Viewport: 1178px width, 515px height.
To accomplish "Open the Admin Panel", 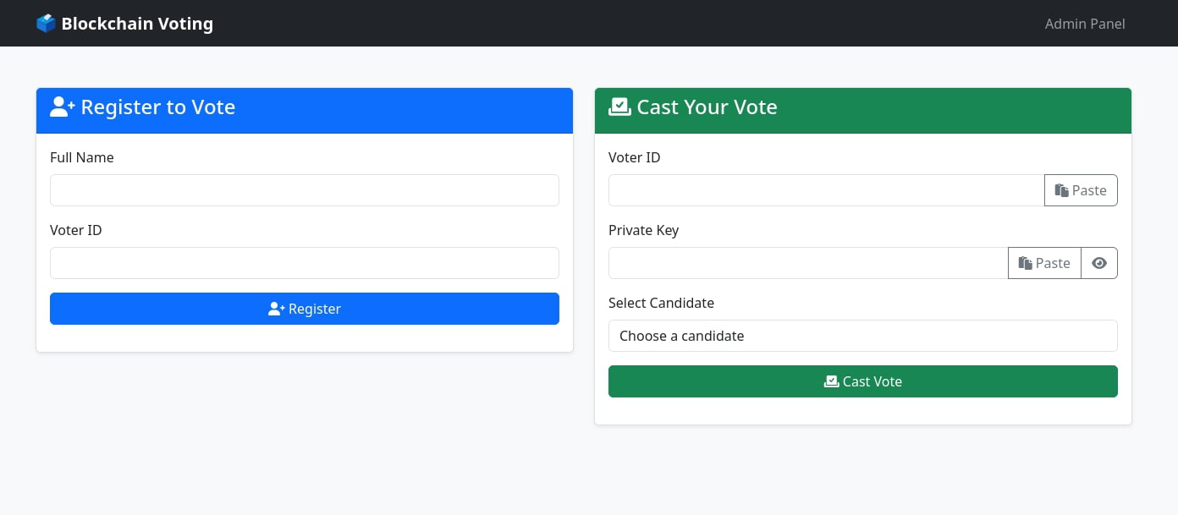I will (x=1085, y=24).
